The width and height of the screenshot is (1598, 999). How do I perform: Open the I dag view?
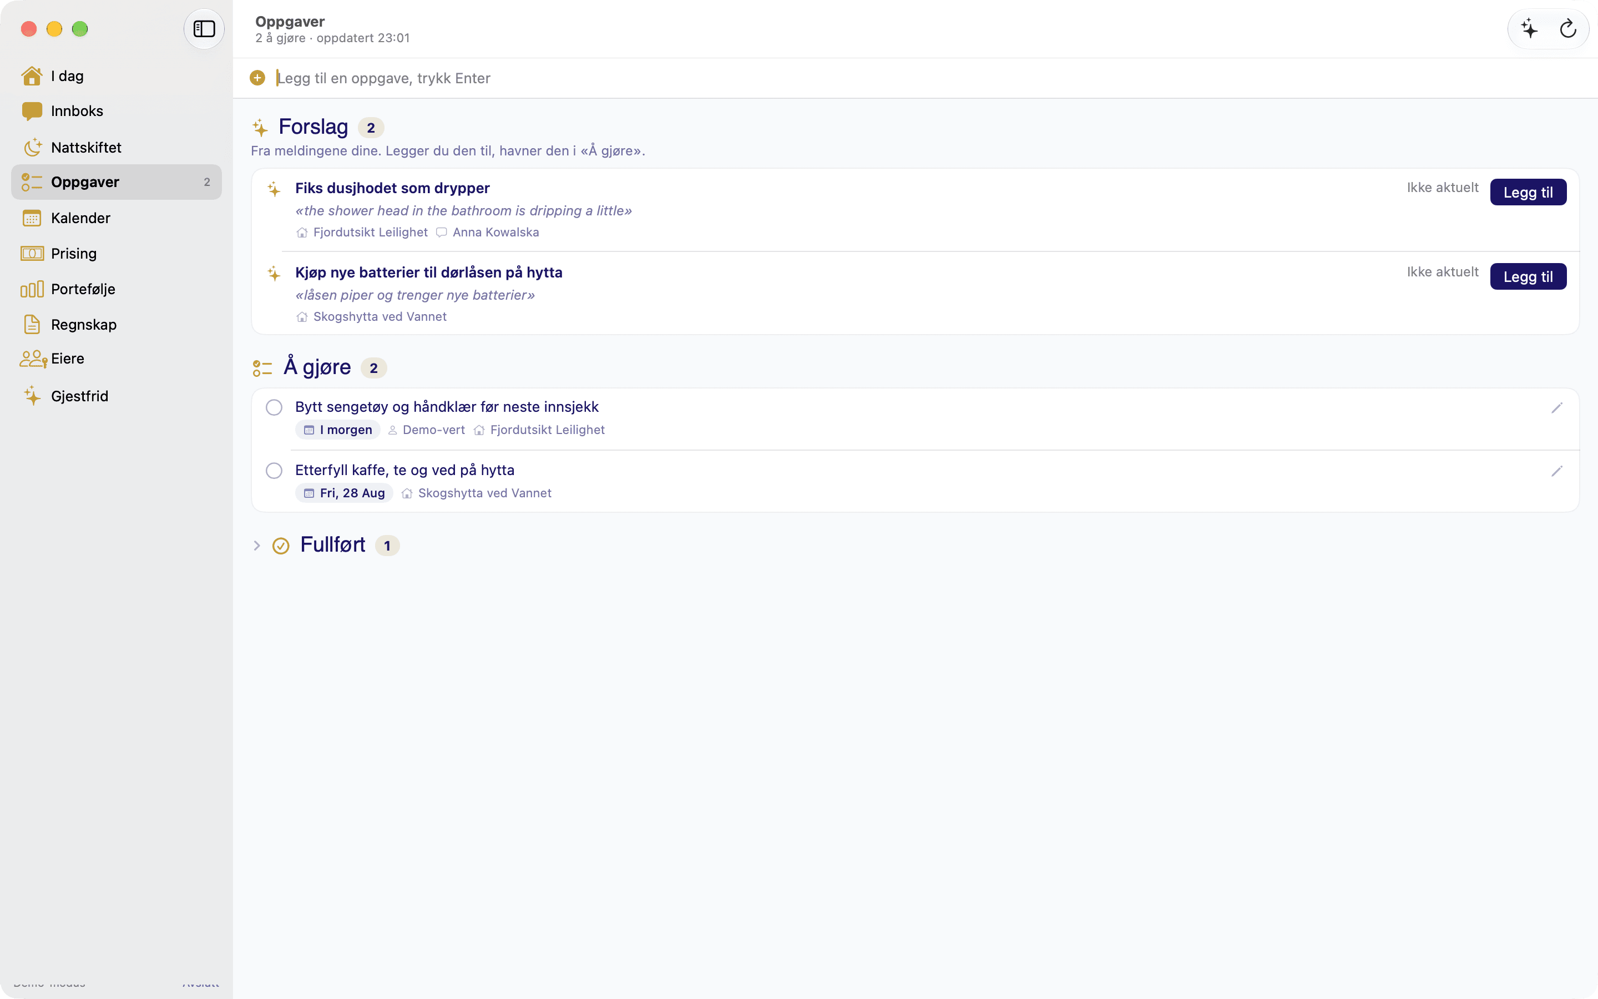[x=116, y=76]
